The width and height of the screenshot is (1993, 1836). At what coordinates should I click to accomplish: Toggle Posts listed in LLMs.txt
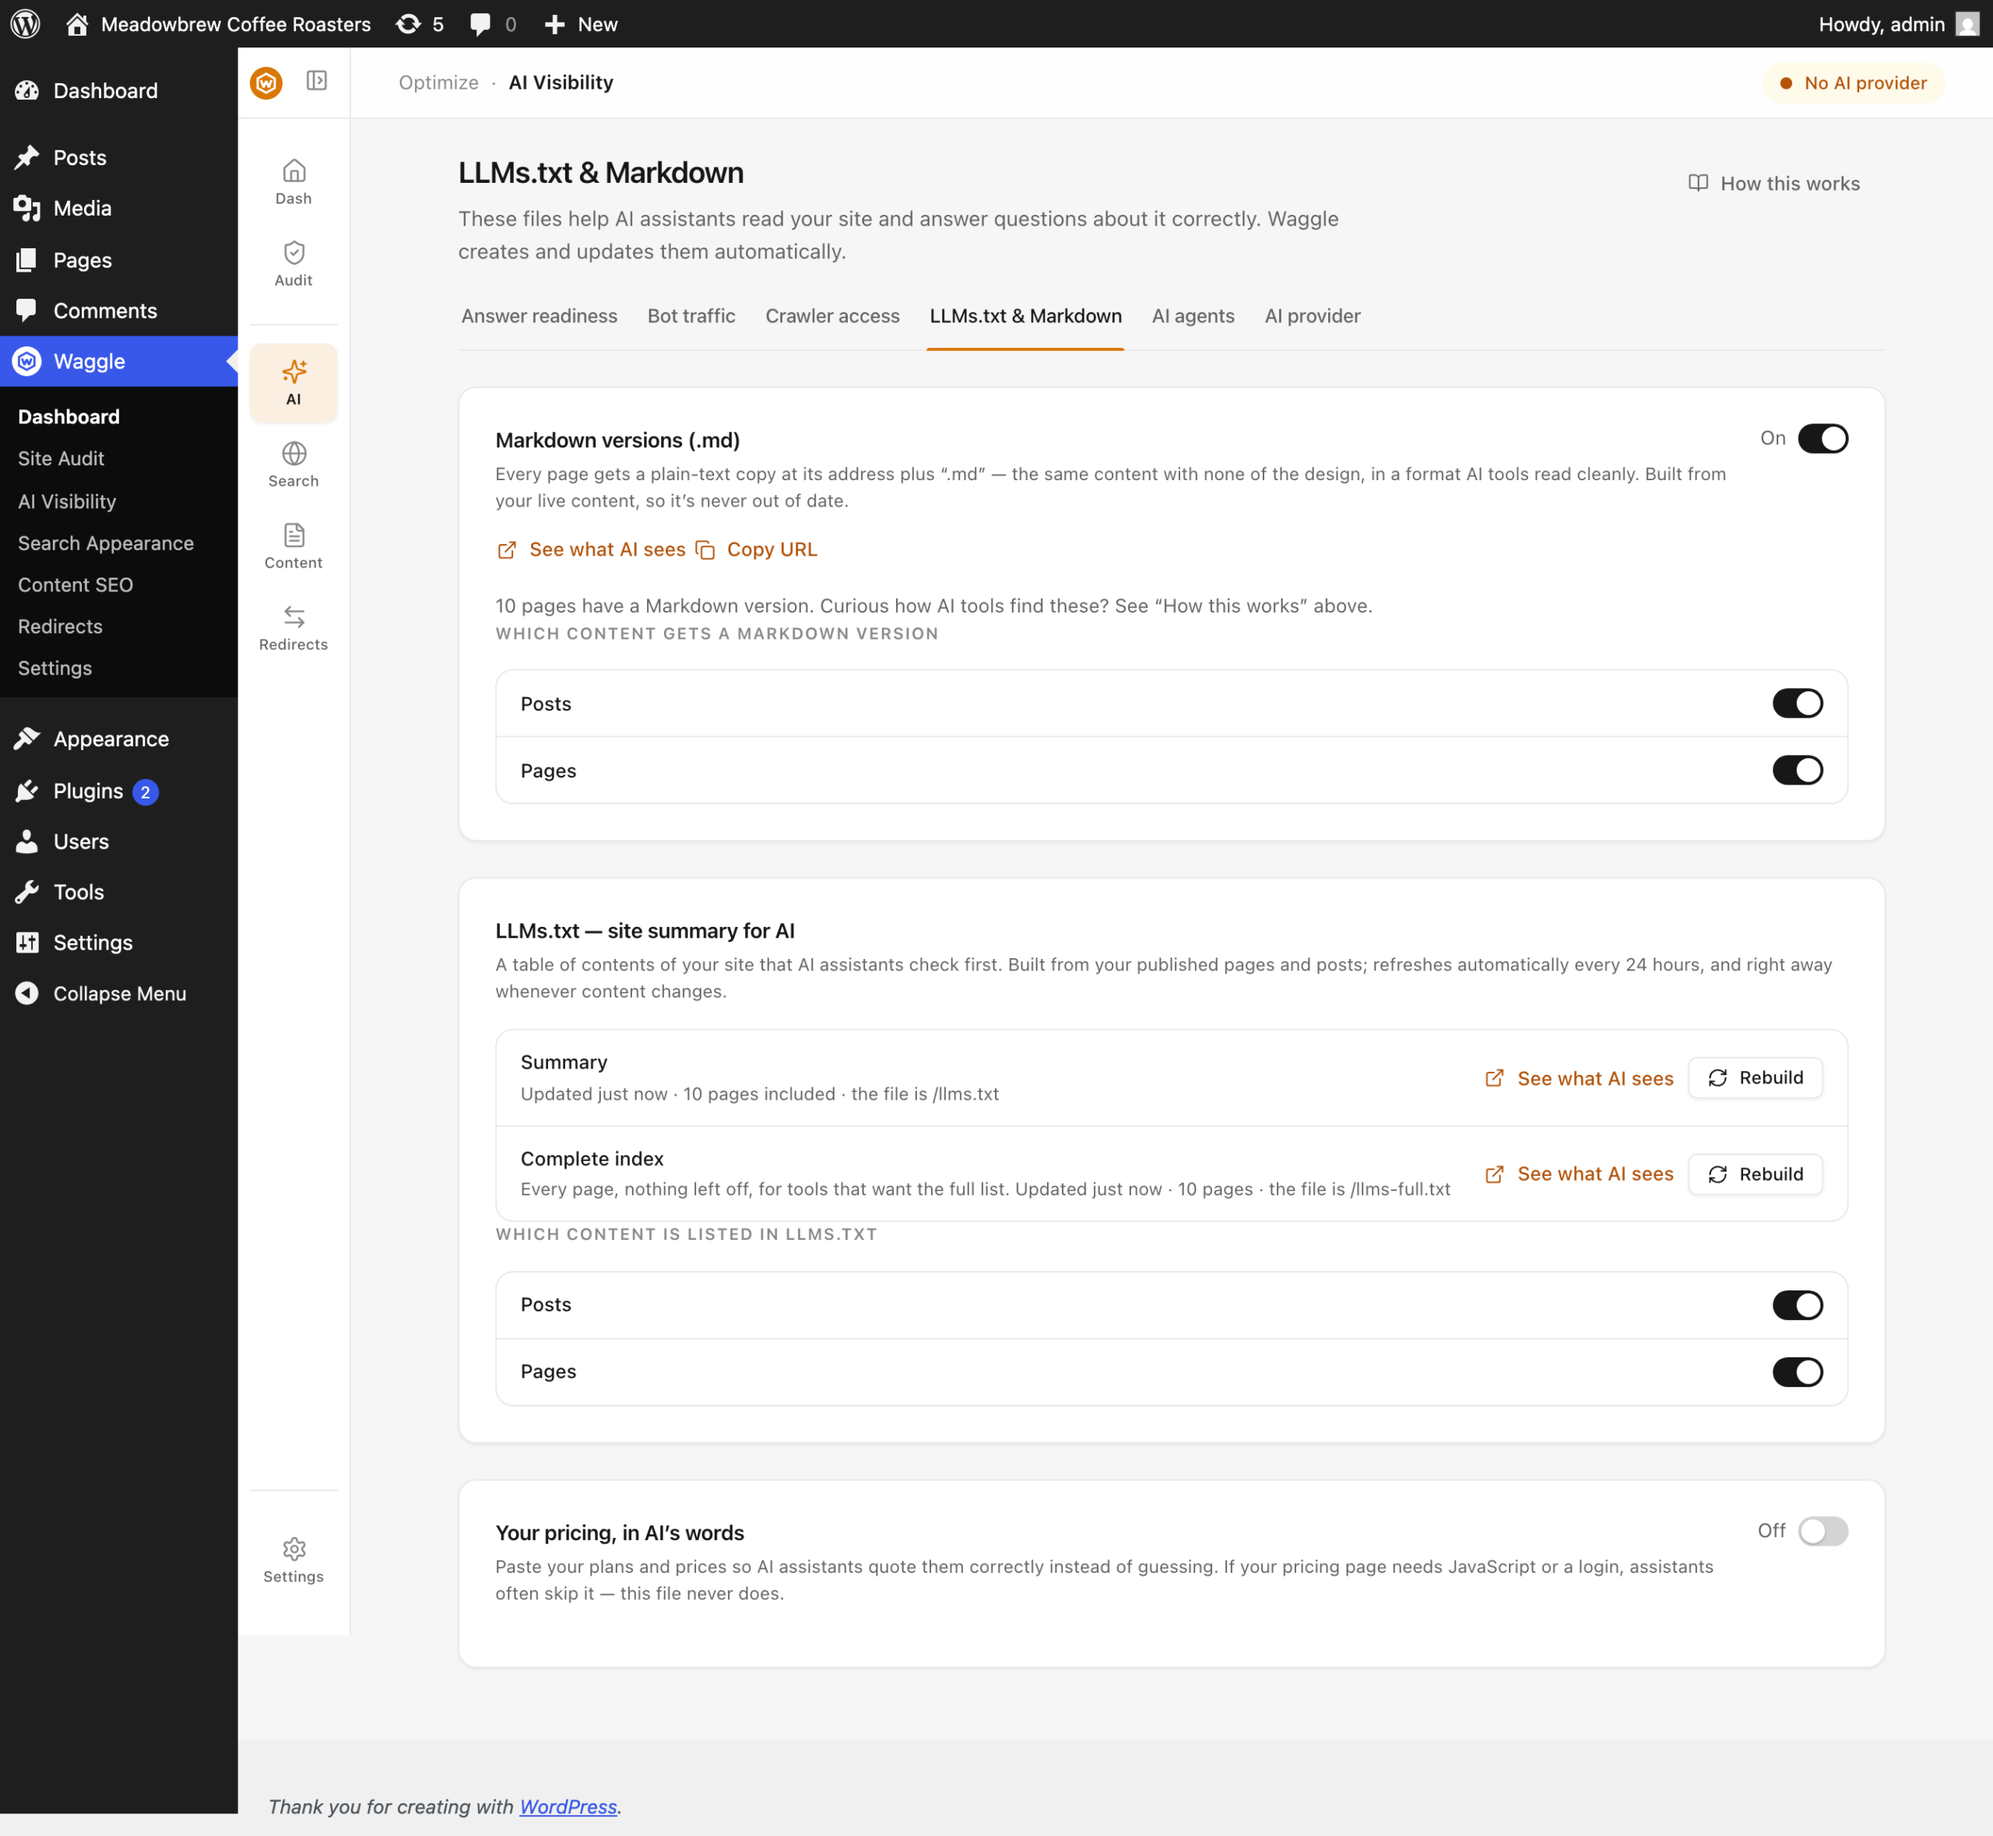1798,1305
